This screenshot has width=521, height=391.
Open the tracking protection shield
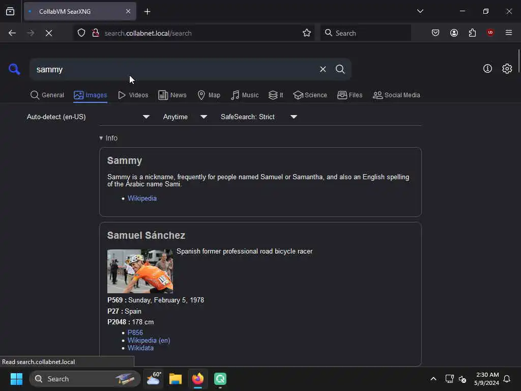click(81, 33)
